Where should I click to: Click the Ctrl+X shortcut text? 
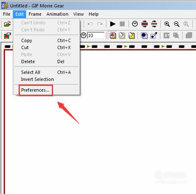[64, 47]
